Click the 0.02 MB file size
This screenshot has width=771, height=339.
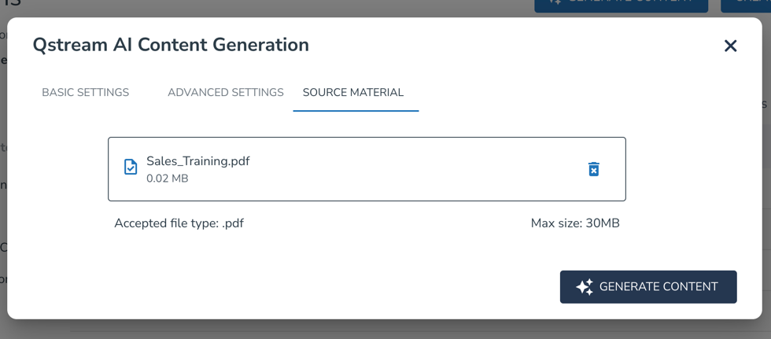tap(167, 179)
